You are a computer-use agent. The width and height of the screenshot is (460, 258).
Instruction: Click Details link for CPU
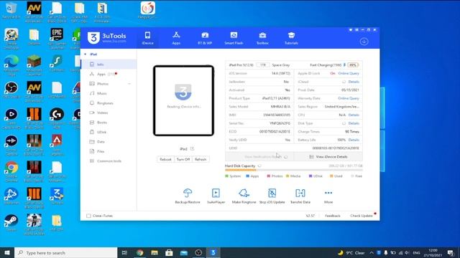pos(354,115)
